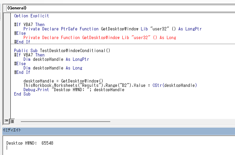
Task: Click the ThisWorkbook.Worksheets("Results") line
Action: [110, 85]
